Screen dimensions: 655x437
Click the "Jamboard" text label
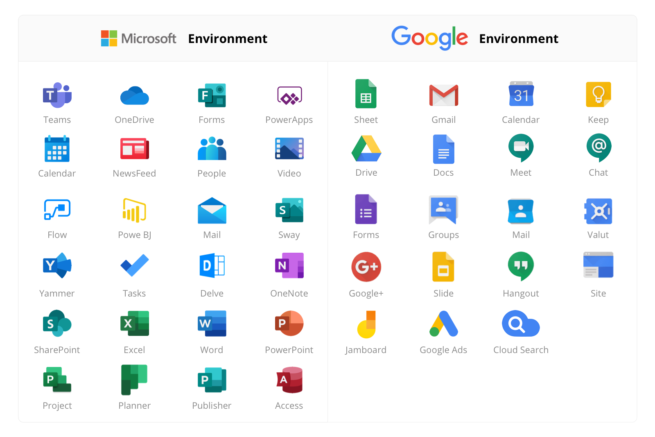pyautogui.click(x=366, y=350)
